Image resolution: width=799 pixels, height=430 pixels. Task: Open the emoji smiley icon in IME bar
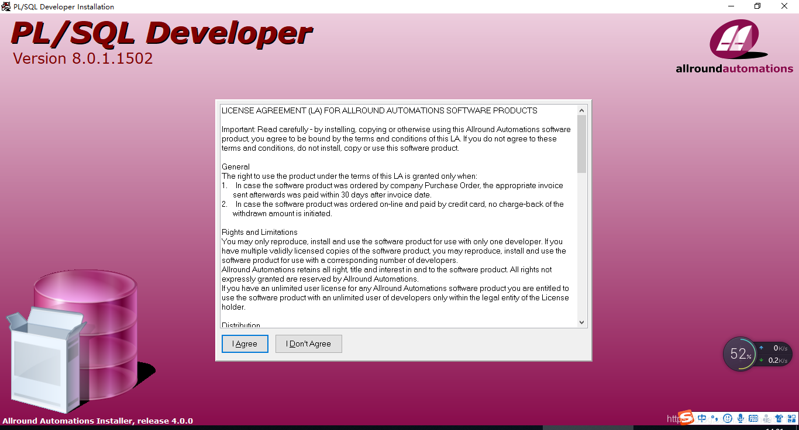point(728,418)
